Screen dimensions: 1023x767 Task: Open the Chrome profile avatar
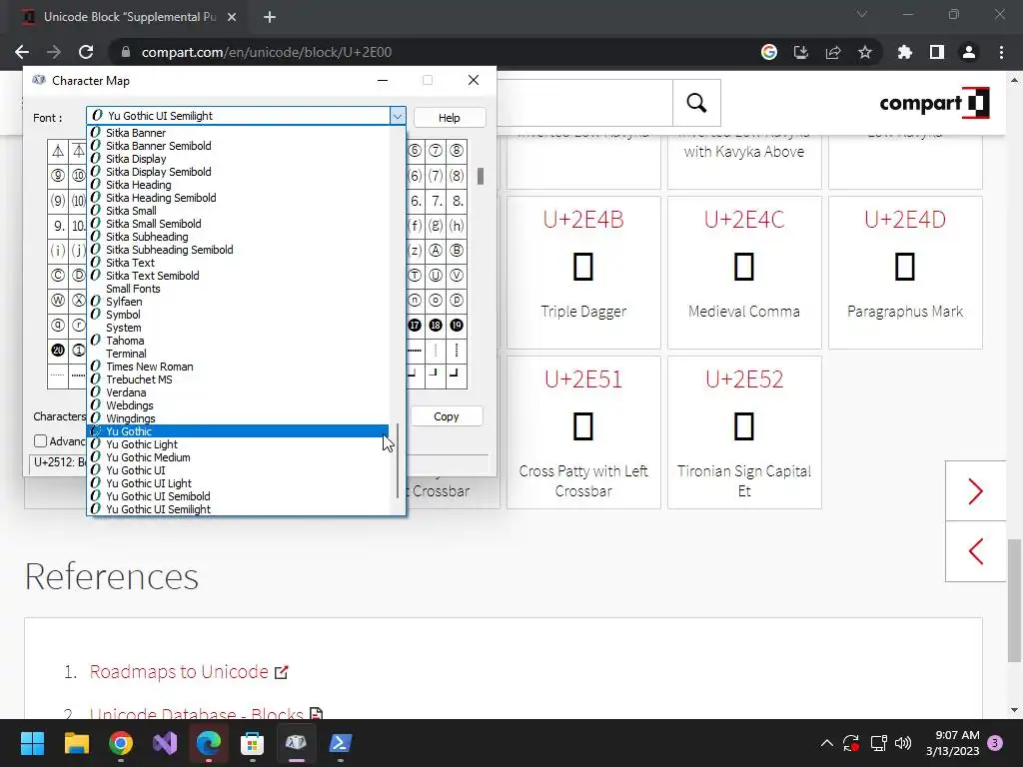point(969,52)
